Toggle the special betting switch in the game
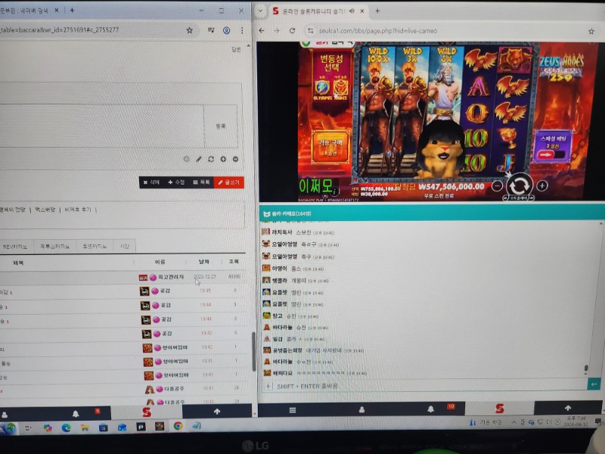Viewport: 605px width, 454px height. tap(553, 154)
